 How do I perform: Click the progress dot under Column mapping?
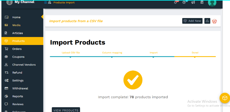click(112, 57)
